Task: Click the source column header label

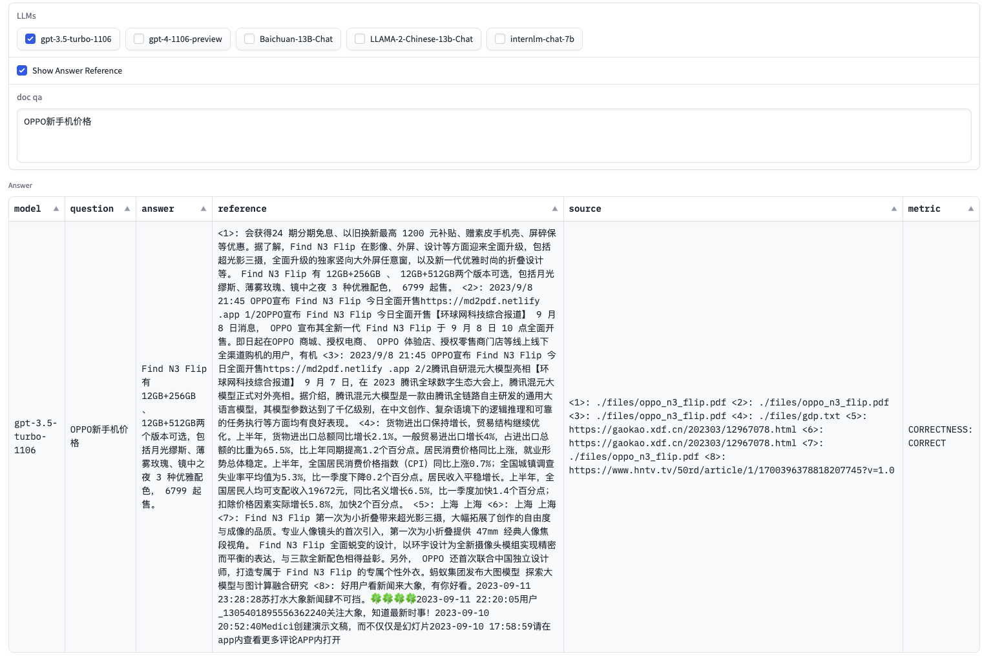Action: [x=585, y=209]
